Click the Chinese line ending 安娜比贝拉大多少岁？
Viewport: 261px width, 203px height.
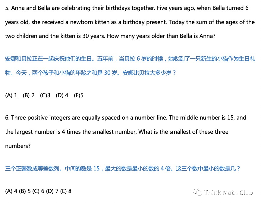90,73
